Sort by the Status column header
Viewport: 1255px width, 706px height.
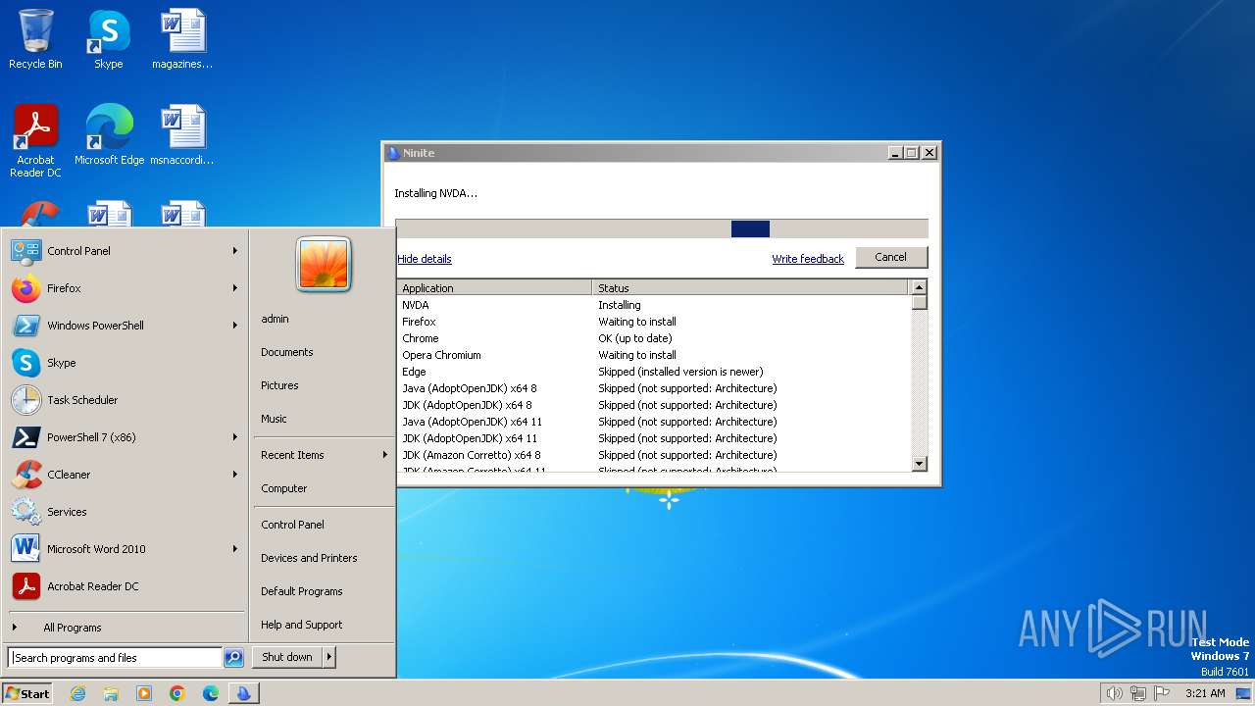coord(751,288)
